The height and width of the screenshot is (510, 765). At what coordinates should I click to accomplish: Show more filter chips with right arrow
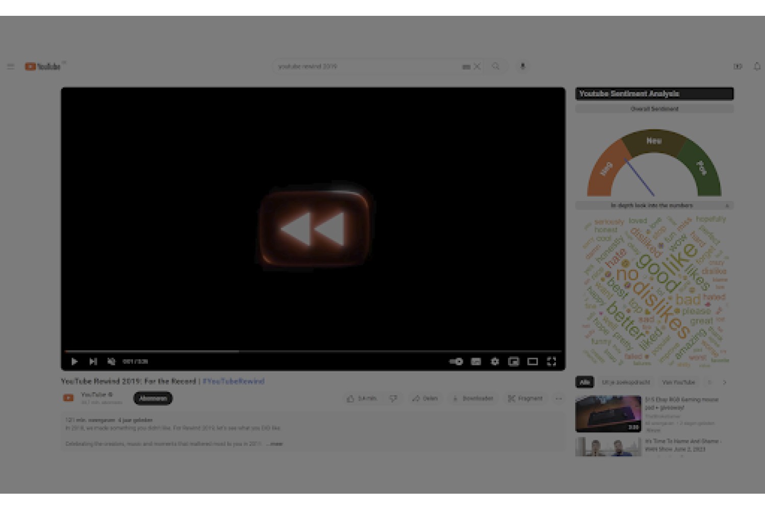[x=724, y=382]
